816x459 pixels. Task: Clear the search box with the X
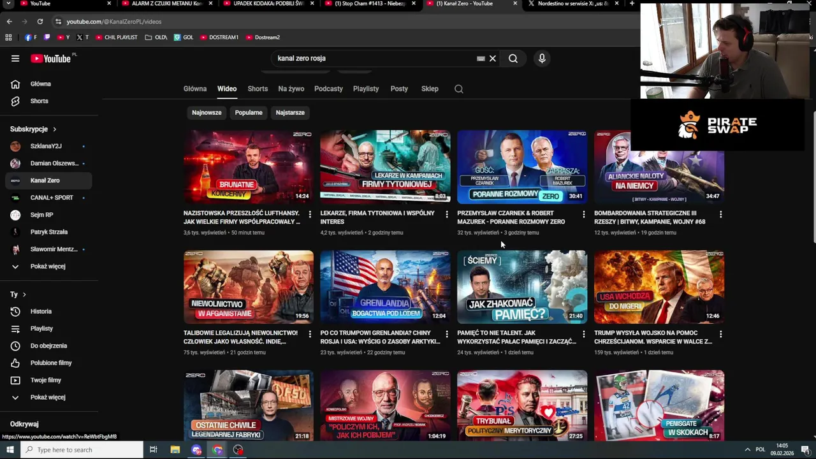point(492,59)
